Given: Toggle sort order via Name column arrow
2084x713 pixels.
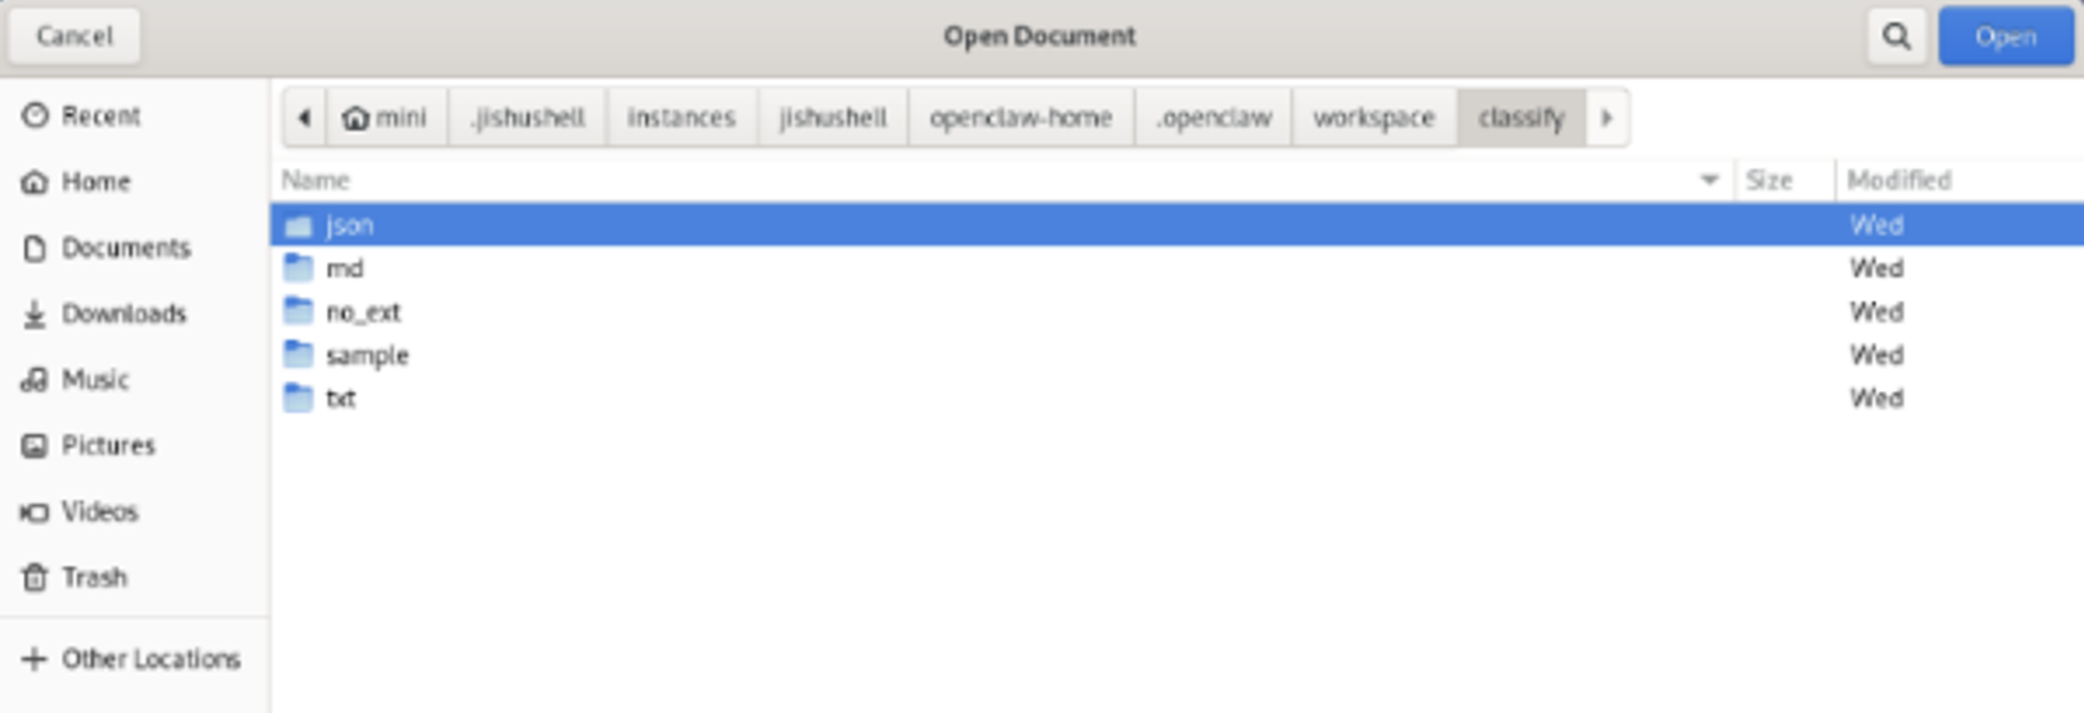Looking at the screenshot, I should 1708,180.
